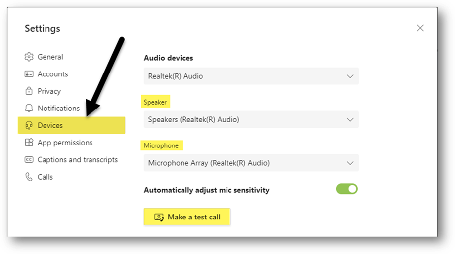Click the Calls phone icon
Screen dimensions: 455x254
29,177
